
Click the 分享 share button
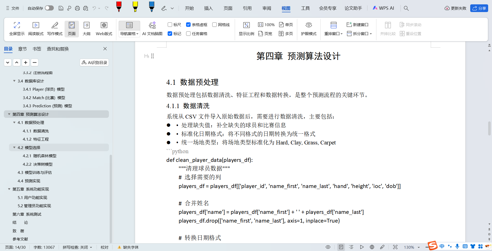pyautogui.click(x=479, y=8)
